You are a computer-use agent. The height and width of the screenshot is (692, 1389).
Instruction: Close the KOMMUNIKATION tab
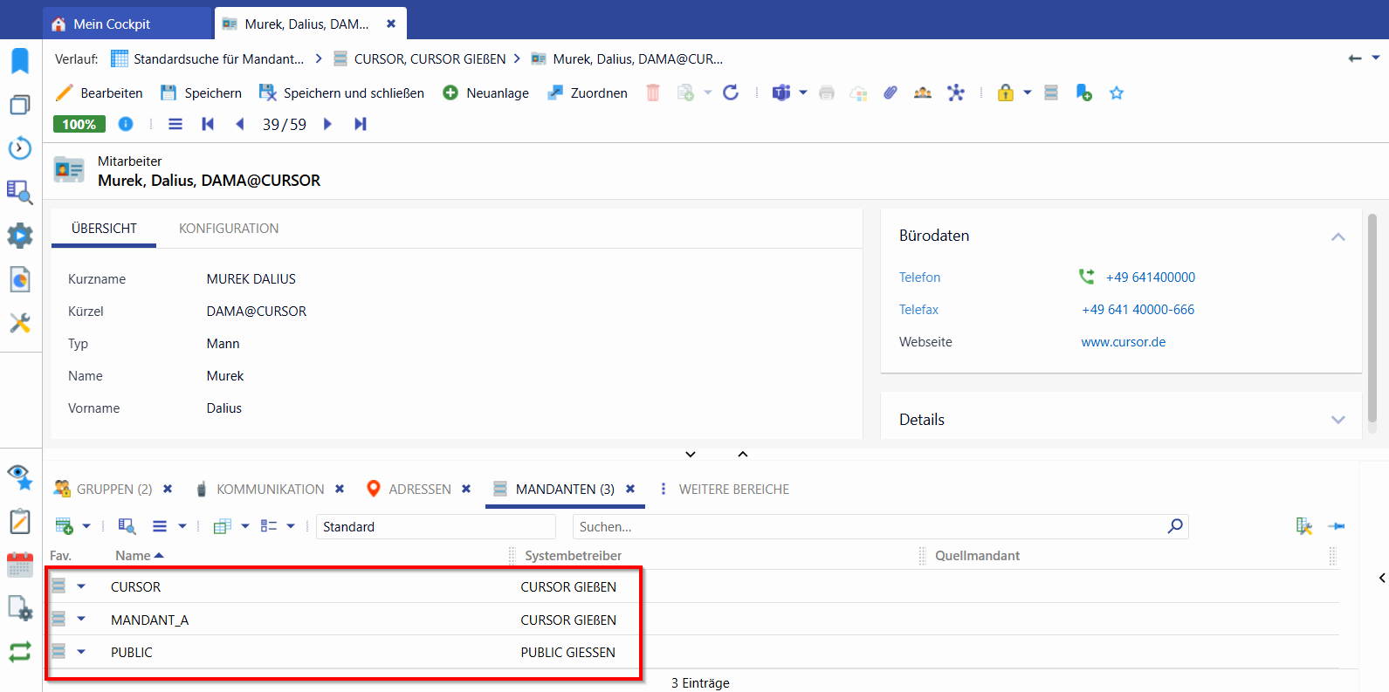tap(340, 489)
